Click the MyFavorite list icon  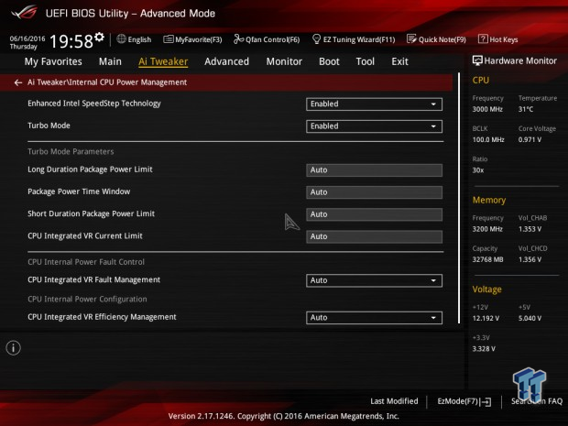[168, 39]
